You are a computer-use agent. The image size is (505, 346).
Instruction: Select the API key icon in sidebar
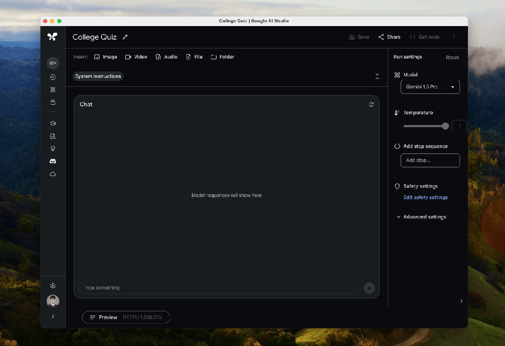pos(53,63)
